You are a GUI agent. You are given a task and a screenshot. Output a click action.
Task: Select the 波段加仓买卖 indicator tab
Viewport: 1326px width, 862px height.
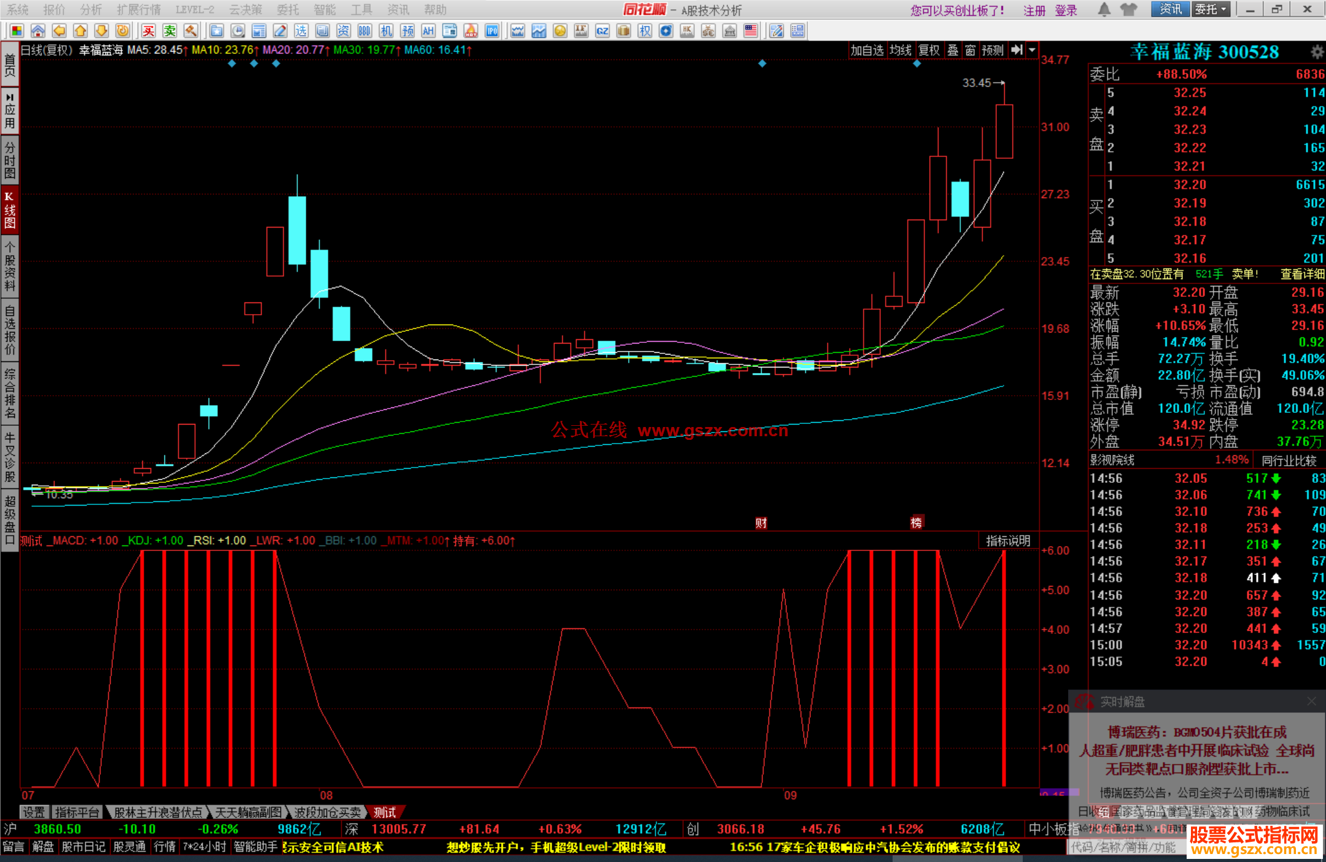click(x=327, y=812)
